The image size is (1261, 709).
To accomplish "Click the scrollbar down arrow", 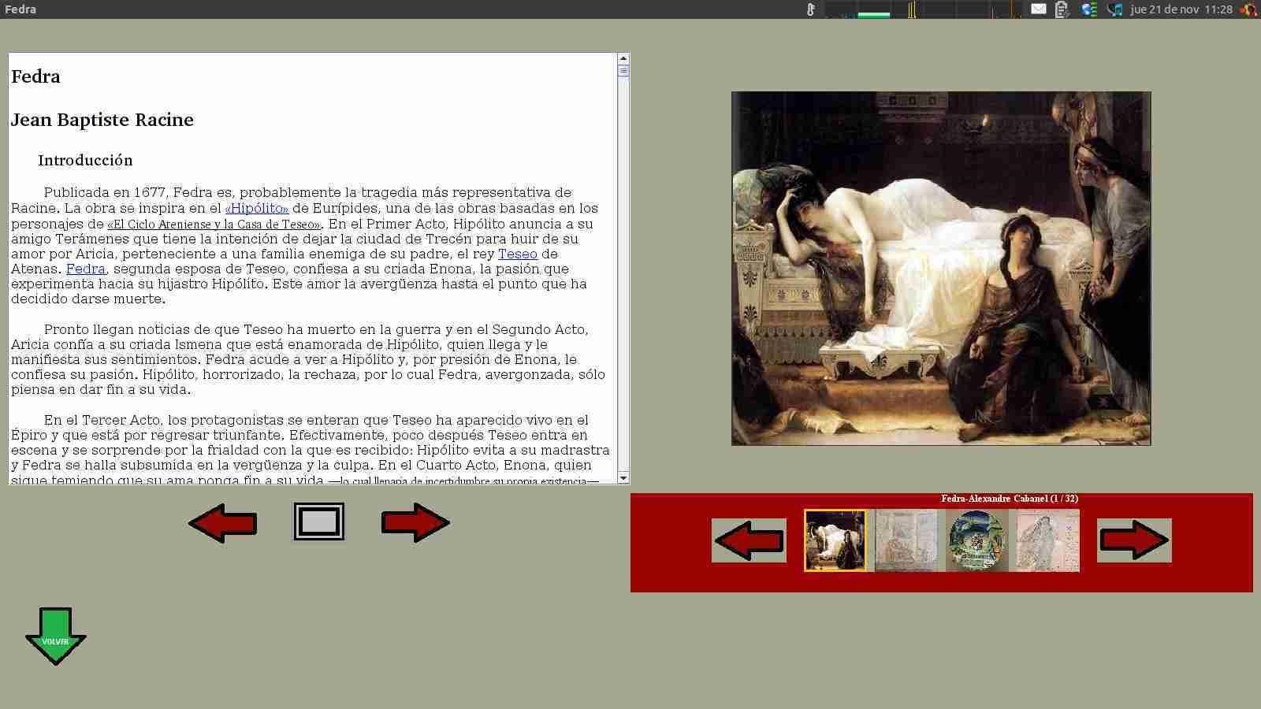I will 623,478.
